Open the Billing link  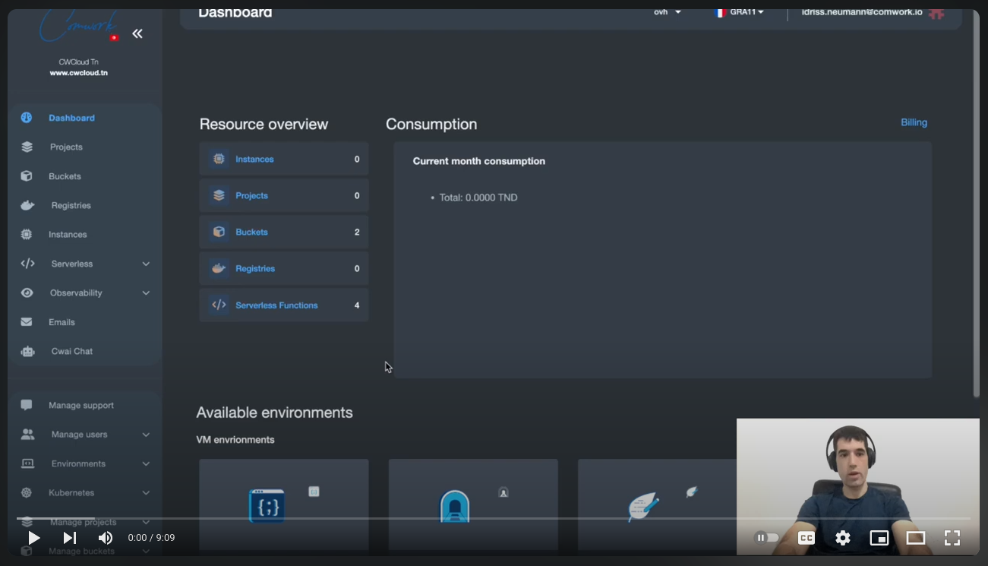click(914, 122)
